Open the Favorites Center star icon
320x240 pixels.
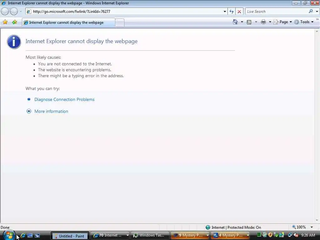(5, 22)
